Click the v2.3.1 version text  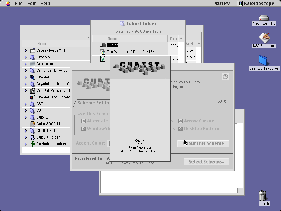click(x=223, y=102)
